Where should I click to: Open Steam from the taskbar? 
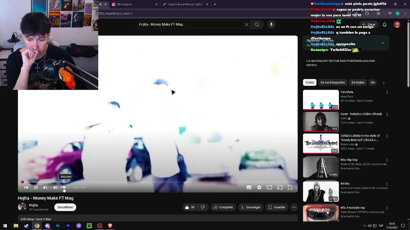[x=26, y=226]
